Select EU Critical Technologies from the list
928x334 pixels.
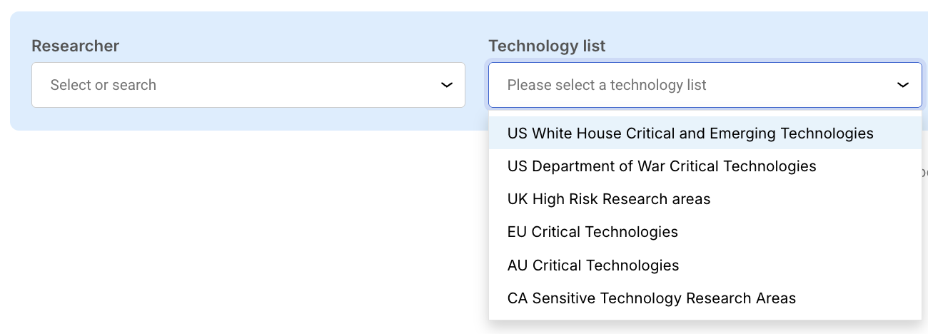592,232
